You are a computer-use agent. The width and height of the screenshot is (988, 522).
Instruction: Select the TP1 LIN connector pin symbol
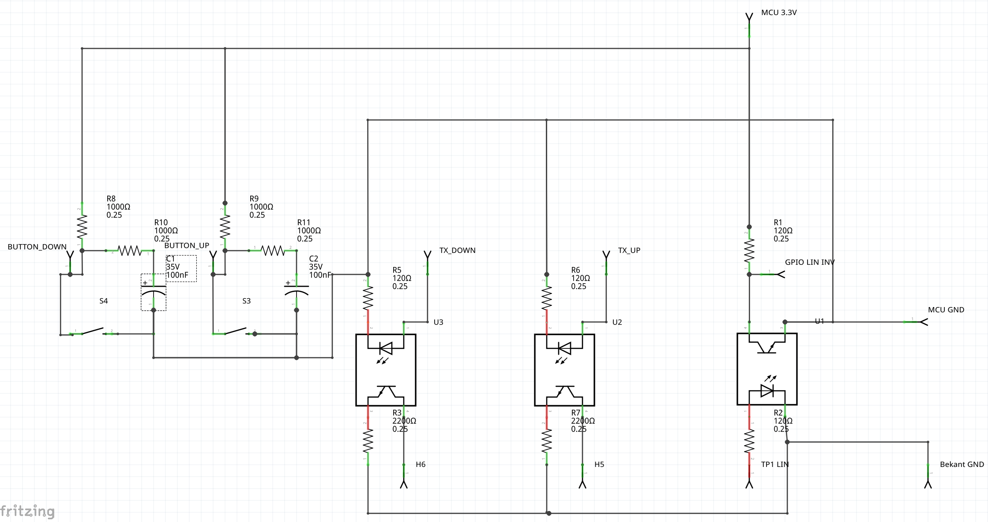749,477
